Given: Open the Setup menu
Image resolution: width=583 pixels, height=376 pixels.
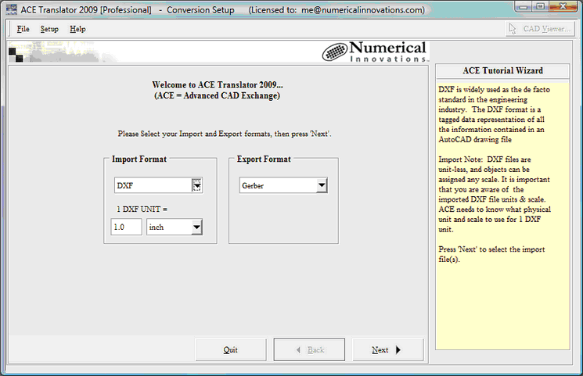Looking at the screenshot, I should (49, 29).
